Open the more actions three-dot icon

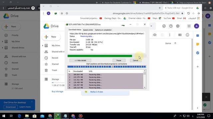pos(170,35)
